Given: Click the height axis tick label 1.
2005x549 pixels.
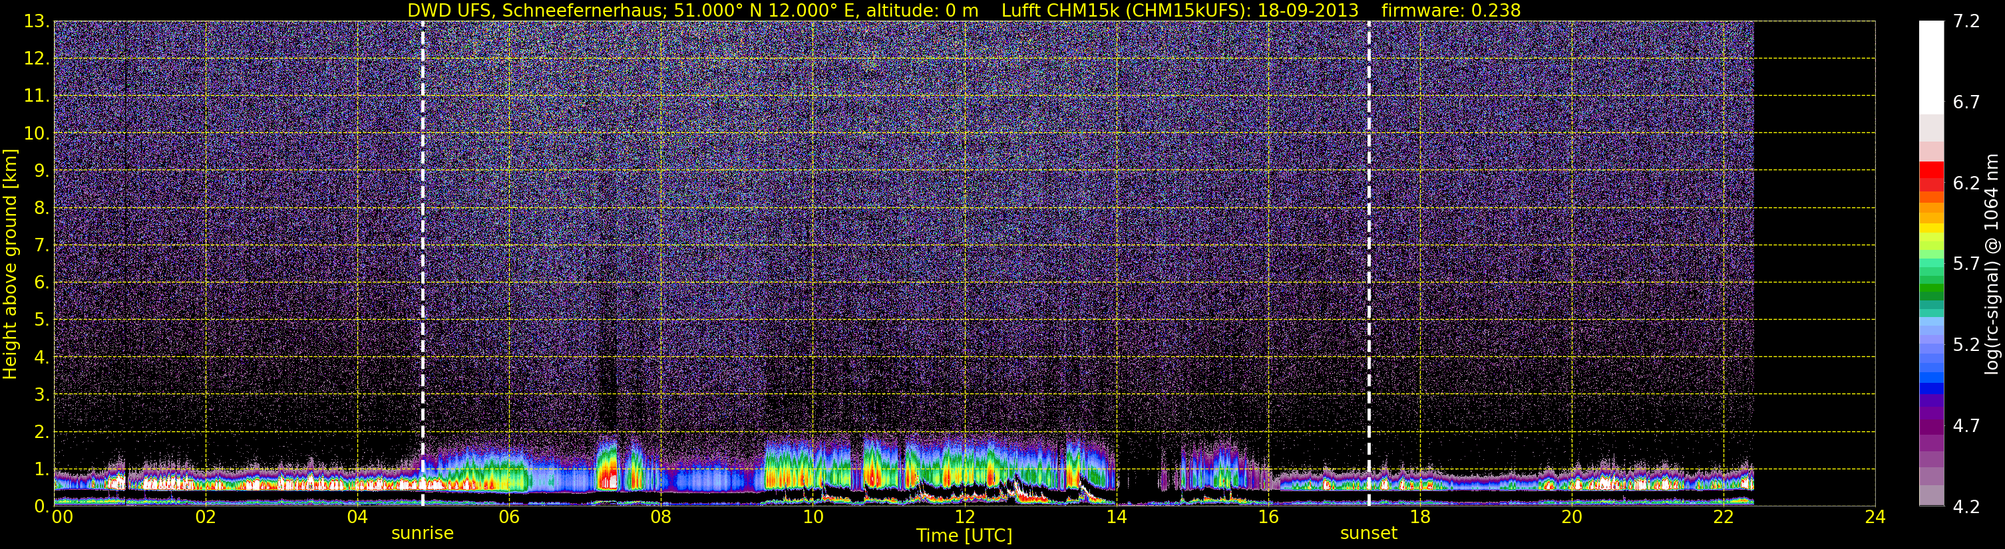Looking at the screenshot, I should (41, 470).
